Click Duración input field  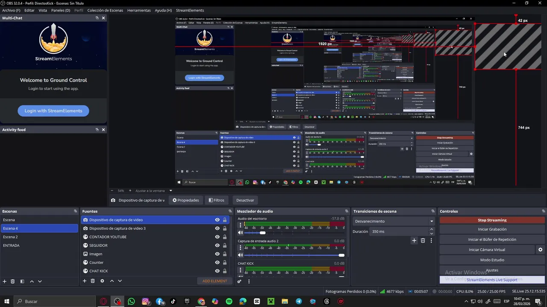click(x=399, y=232)
